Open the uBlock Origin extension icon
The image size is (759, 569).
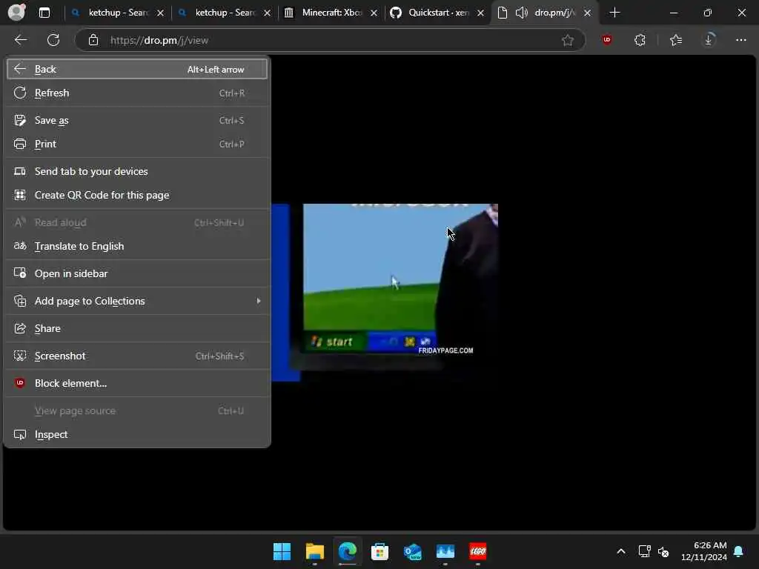click(x=607, y=40)
